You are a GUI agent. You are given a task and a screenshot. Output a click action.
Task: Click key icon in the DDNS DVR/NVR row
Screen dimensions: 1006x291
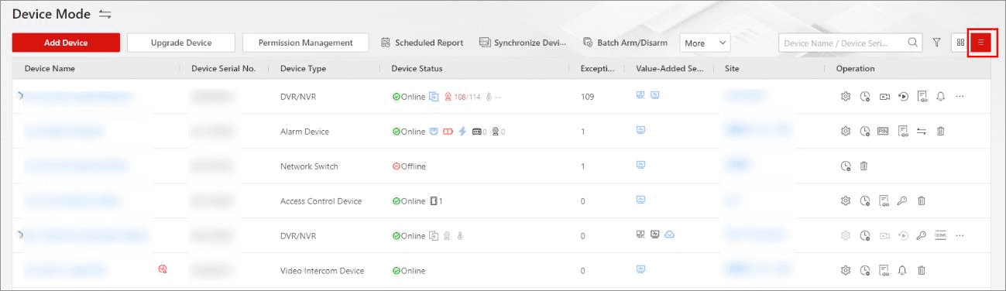tap(922, 235)
